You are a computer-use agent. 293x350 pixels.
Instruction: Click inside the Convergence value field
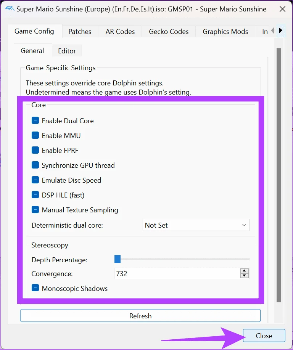click(177, 273)
